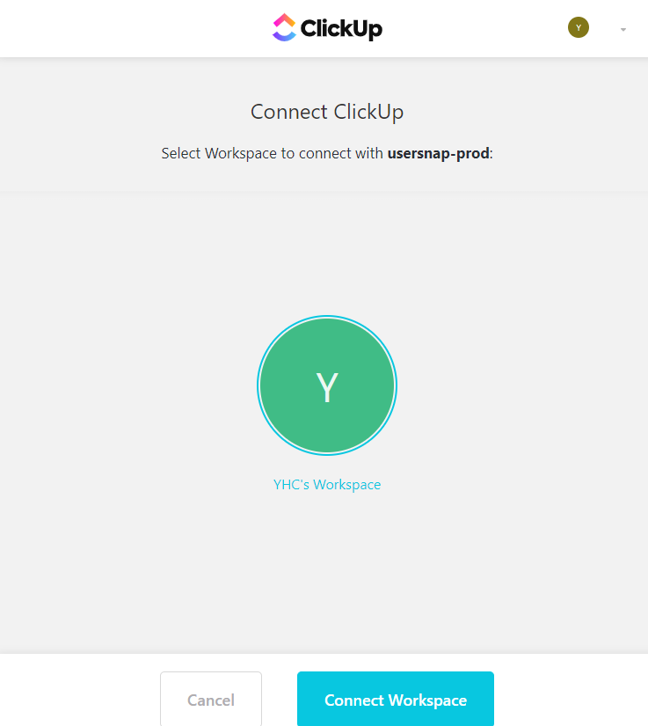648x726 pixels.
Task: Click the Cancel button
Action: 211,699
